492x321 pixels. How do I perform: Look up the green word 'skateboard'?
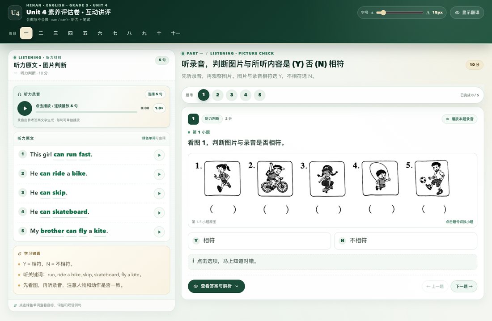coord(70,212)
